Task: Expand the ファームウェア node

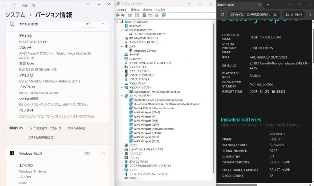Action: [x=122, y=153]
